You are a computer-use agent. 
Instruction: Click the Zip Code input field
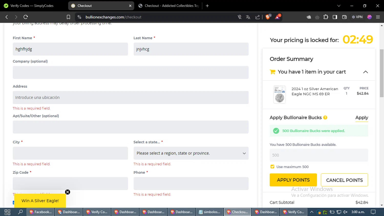coord(70,183)
